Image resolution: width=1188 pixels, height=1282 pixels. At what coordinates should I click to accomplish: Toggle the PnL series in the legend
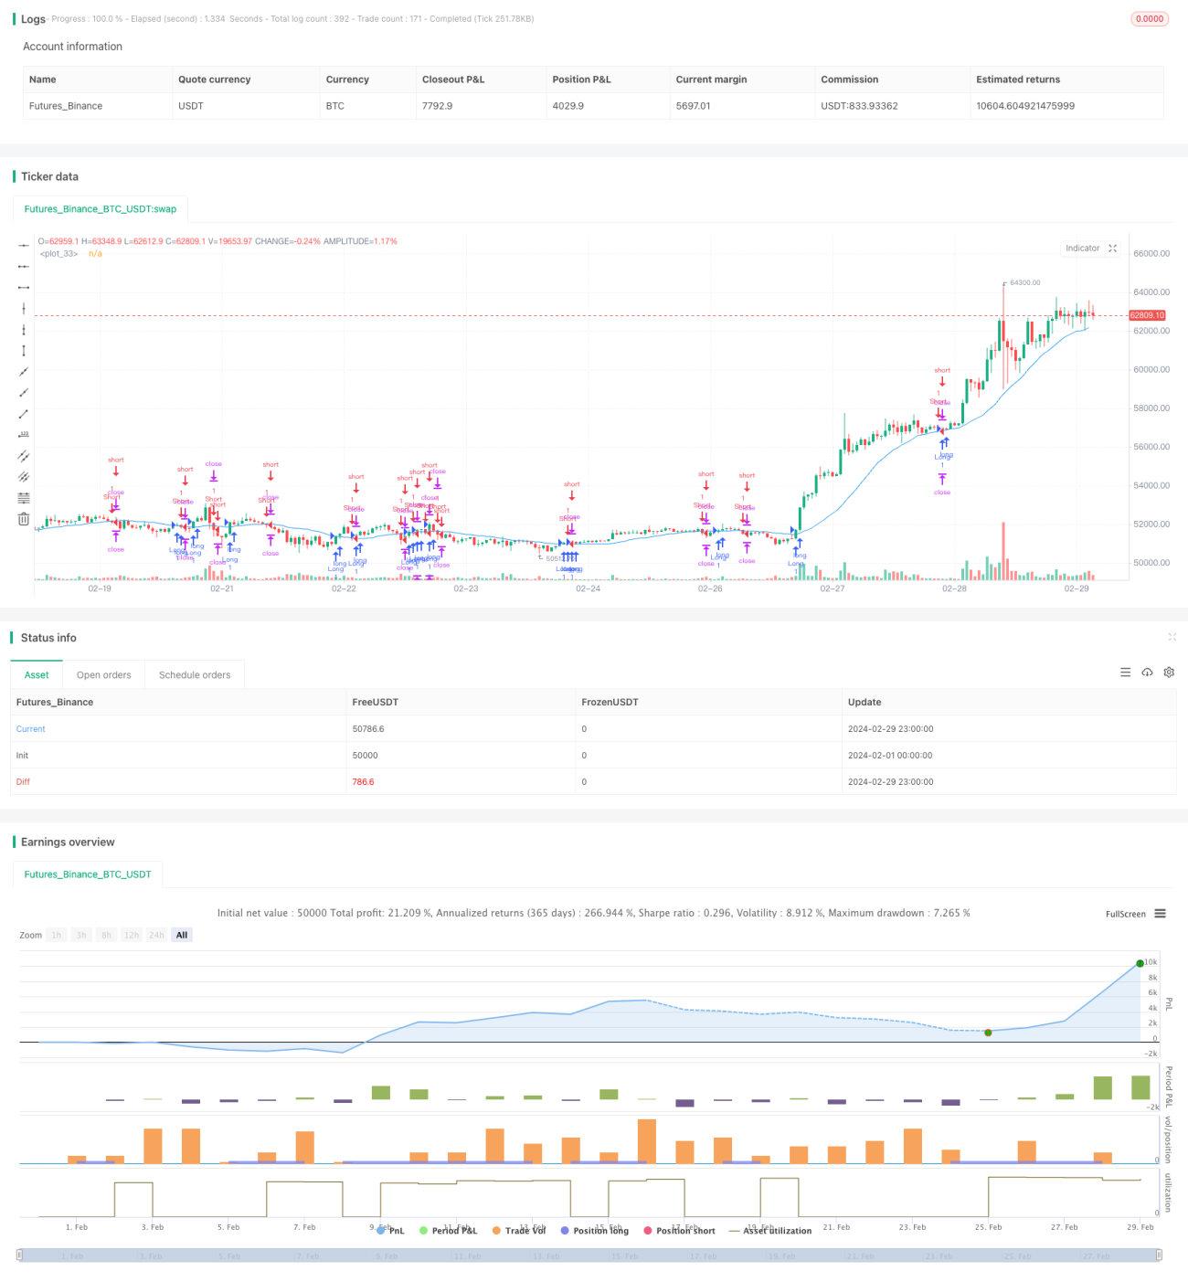point(391,1231)
